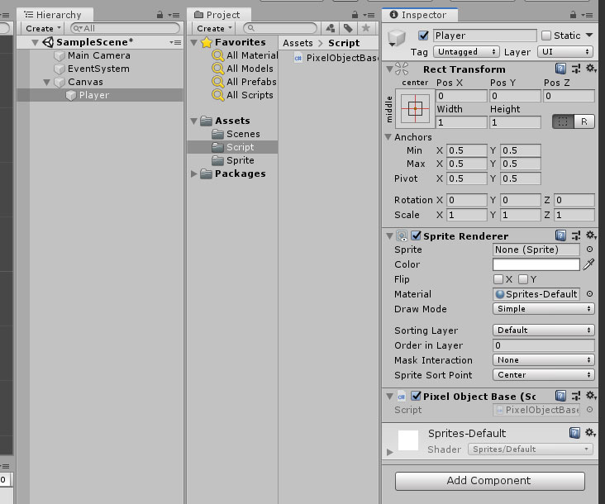The width and height of the screenshot is (605, 504).
Task: Open Mask Interaction dropdown
Action: 543,360
